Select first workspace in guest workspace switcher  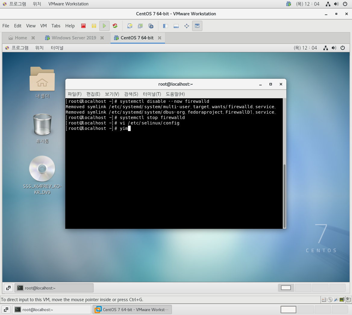286,288
